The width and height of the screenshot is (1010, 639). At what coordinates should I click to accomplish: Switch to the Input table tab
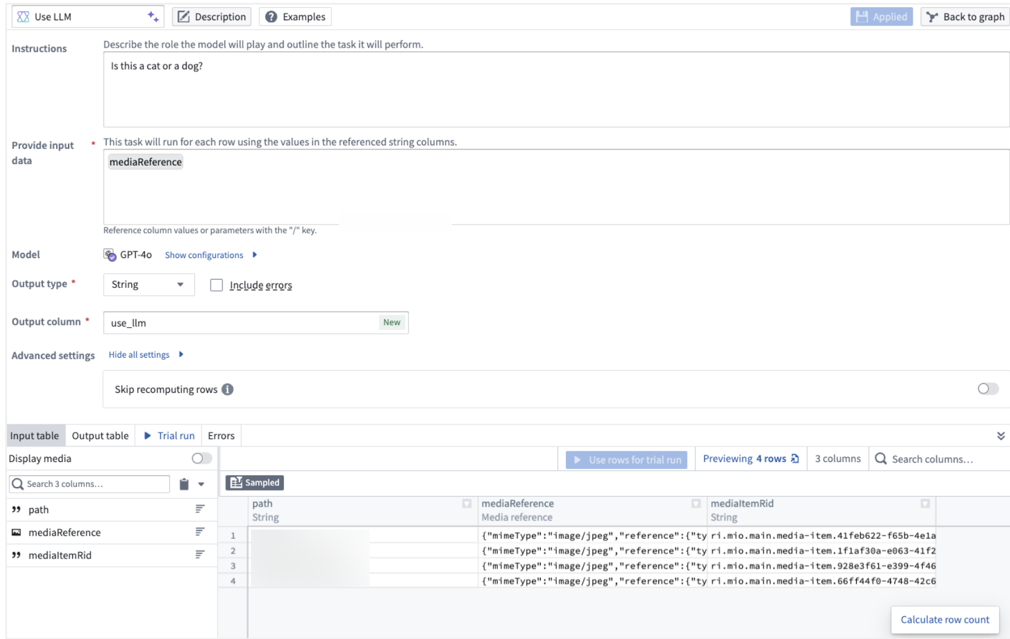pyautogui.click(x=35, y=436)
